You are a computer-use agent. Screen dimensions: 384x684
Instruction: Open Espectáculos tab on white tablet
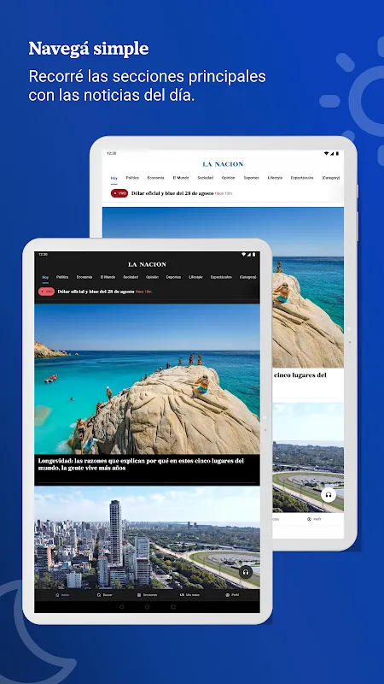(x=302, y=178)
